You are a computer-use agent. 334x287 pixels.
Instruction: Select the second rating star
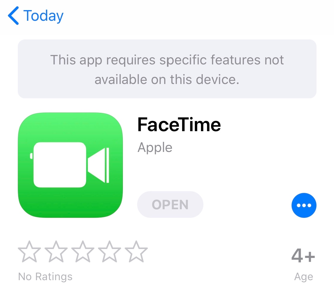56,251
